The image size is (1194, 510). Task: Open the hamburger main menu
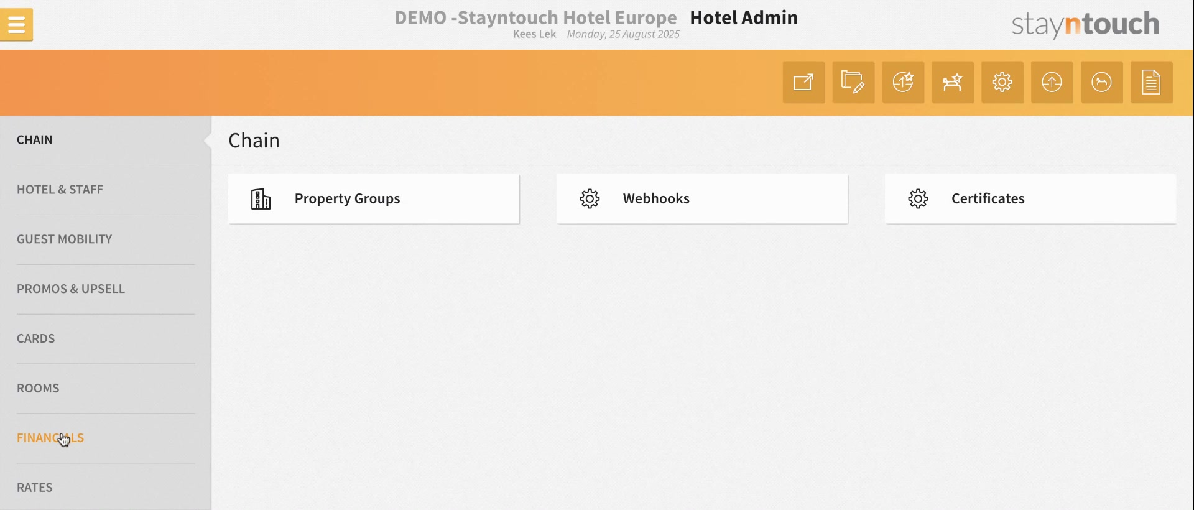pos(17,25)
